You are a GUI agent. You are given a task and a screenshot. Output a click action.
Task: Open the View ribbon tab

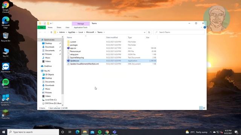click(67, 27)
